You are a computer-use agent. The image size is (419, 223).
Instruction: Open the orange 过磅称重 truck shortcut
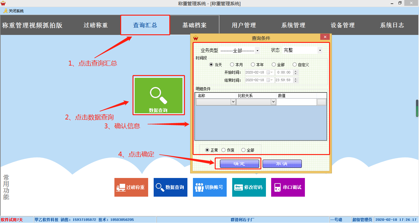131,187
